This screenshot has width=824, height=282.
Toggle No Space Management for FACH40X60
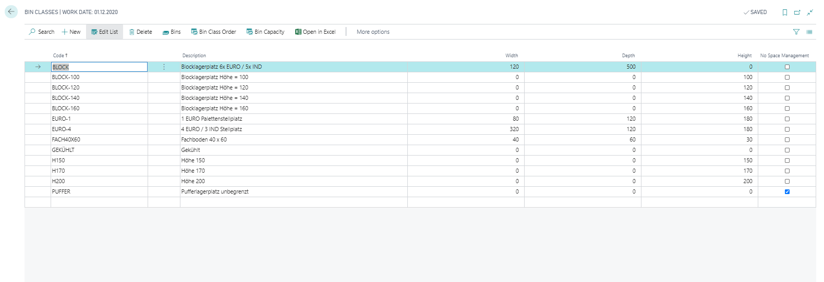tap(787, 139)
